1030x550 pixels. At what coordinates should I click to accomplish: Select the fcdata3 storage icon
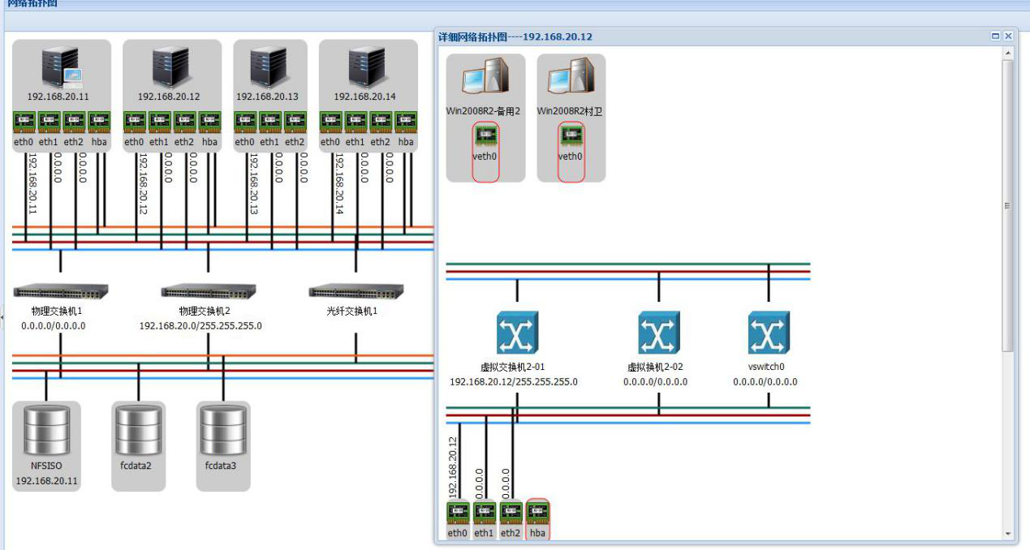point(223,430)
